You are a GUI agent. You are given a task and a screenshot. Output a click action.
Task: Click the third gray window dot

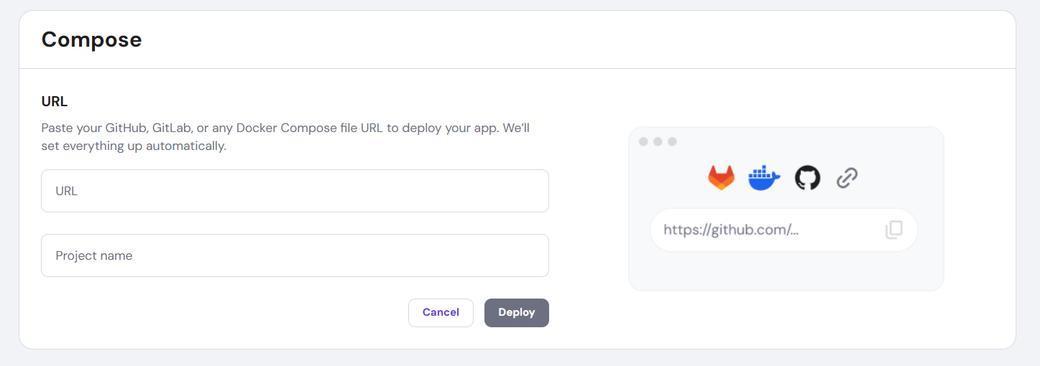(672, 141)
